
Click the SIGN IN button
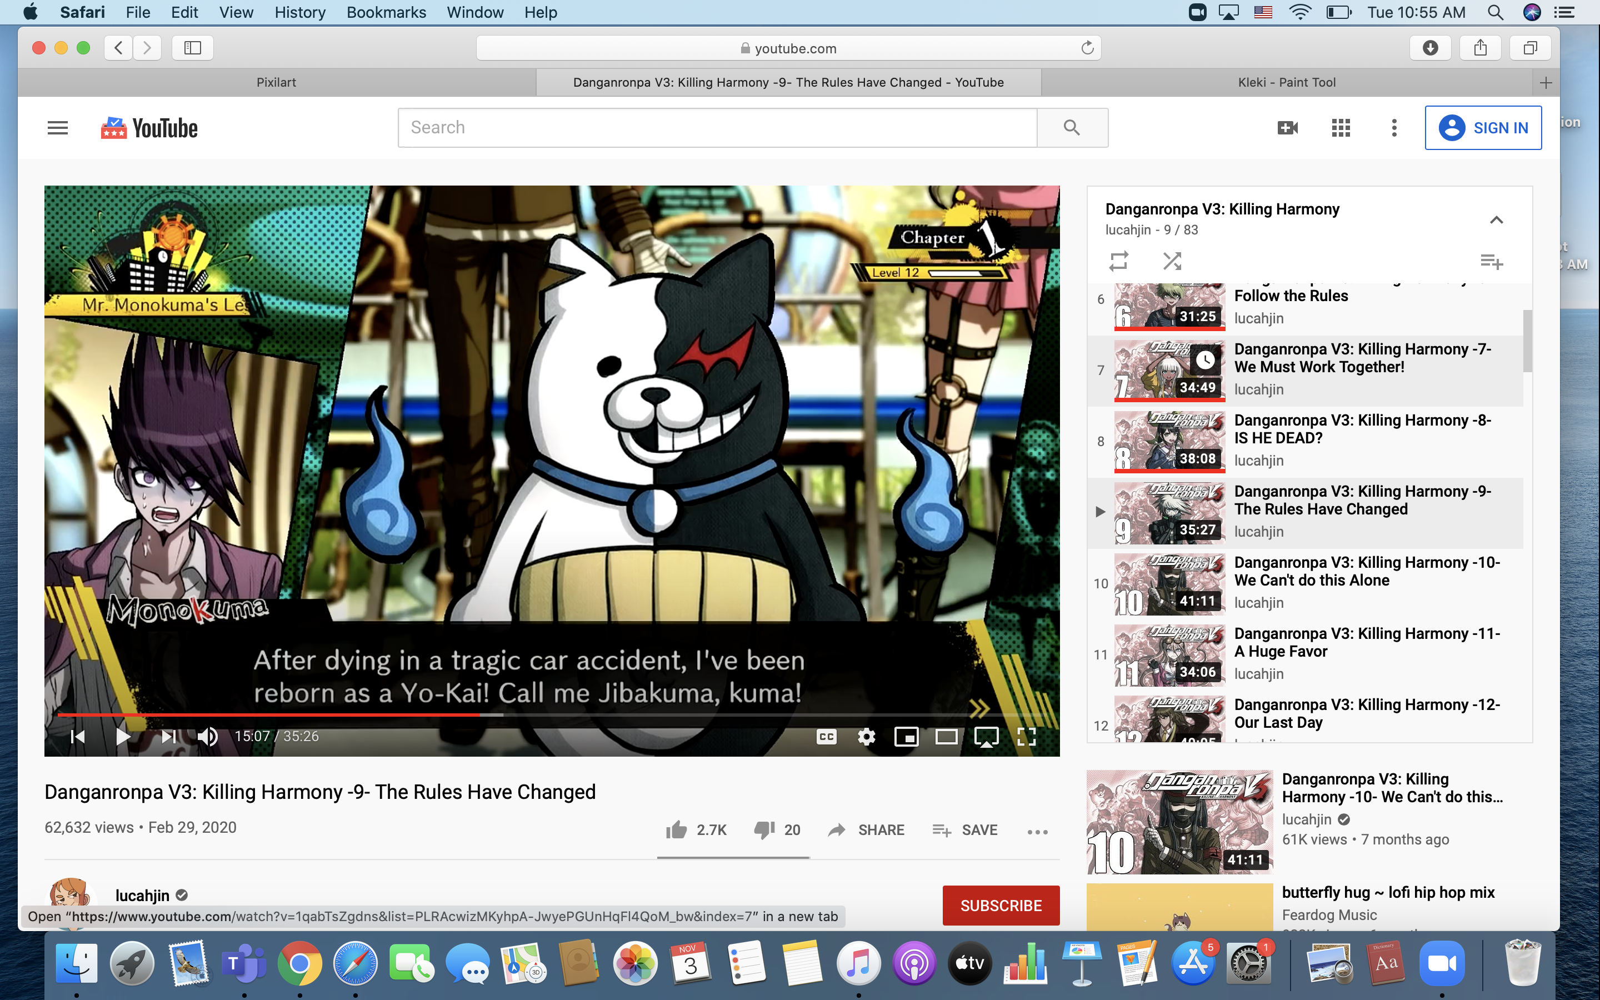[x=1483, y=128]
